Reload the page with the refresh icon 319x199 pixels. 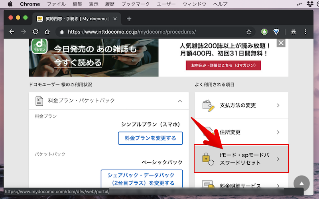tap(35, 32)
